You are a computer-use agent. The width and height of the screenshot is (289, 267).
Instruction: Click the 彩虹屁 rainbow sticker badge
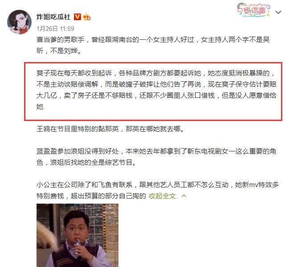pos(254,10)
